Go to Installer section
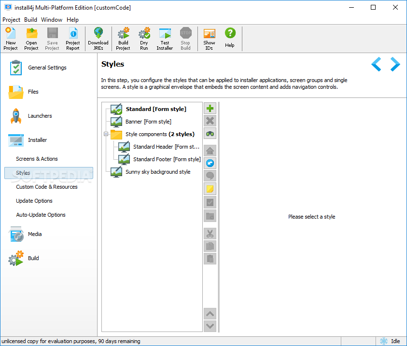 [28, 140]
